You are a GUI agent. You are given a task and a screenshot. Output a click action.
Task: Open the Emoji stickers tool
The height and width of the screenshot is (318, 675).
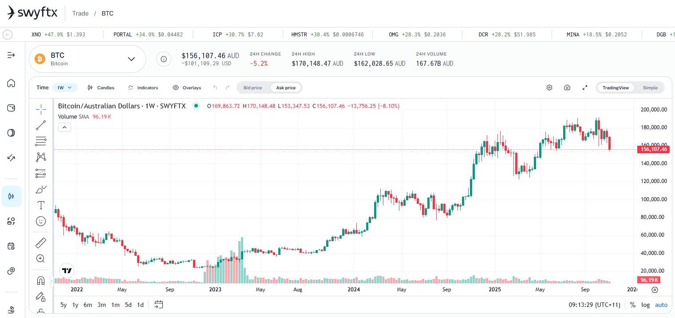[x=40, y=221]
